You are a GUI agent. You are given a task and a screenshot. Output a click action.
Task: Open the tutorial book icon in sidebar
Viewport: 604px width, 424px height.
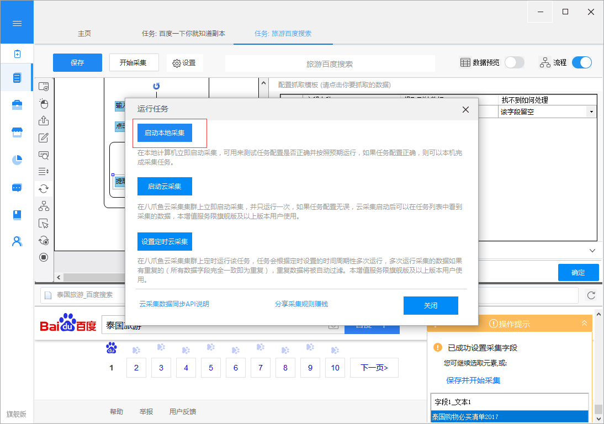(17, 215)
